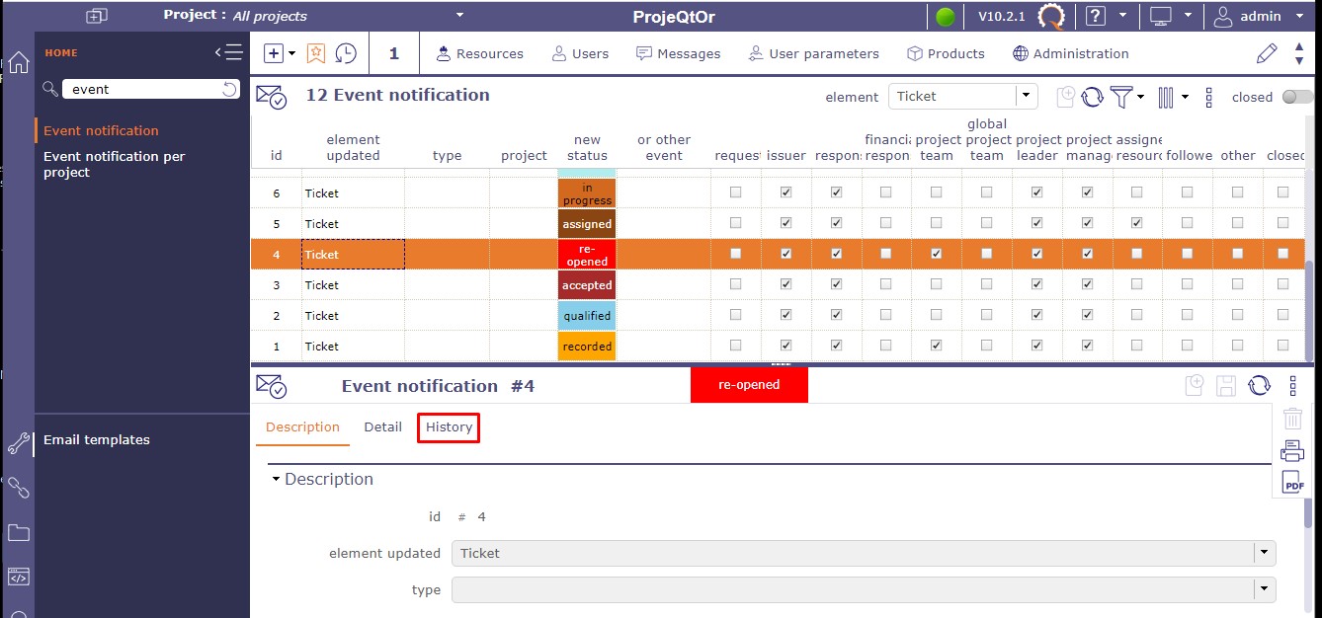Go to Home via house icon
The width and height of the screenshot is (1322, 618).
[x=18, y=62]
